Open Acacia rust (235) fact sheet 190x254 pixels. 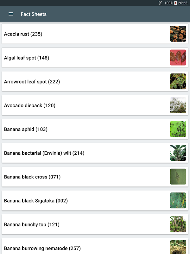click(x=95, y=34)
